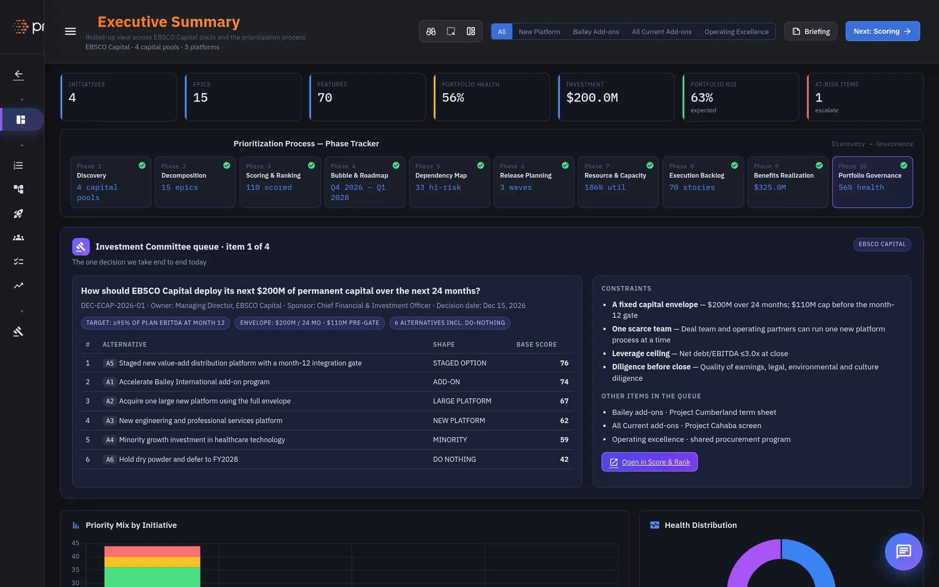Click the At-Risk Items metric card
This screenshot has width=939, height=587.
pos(865,97)
